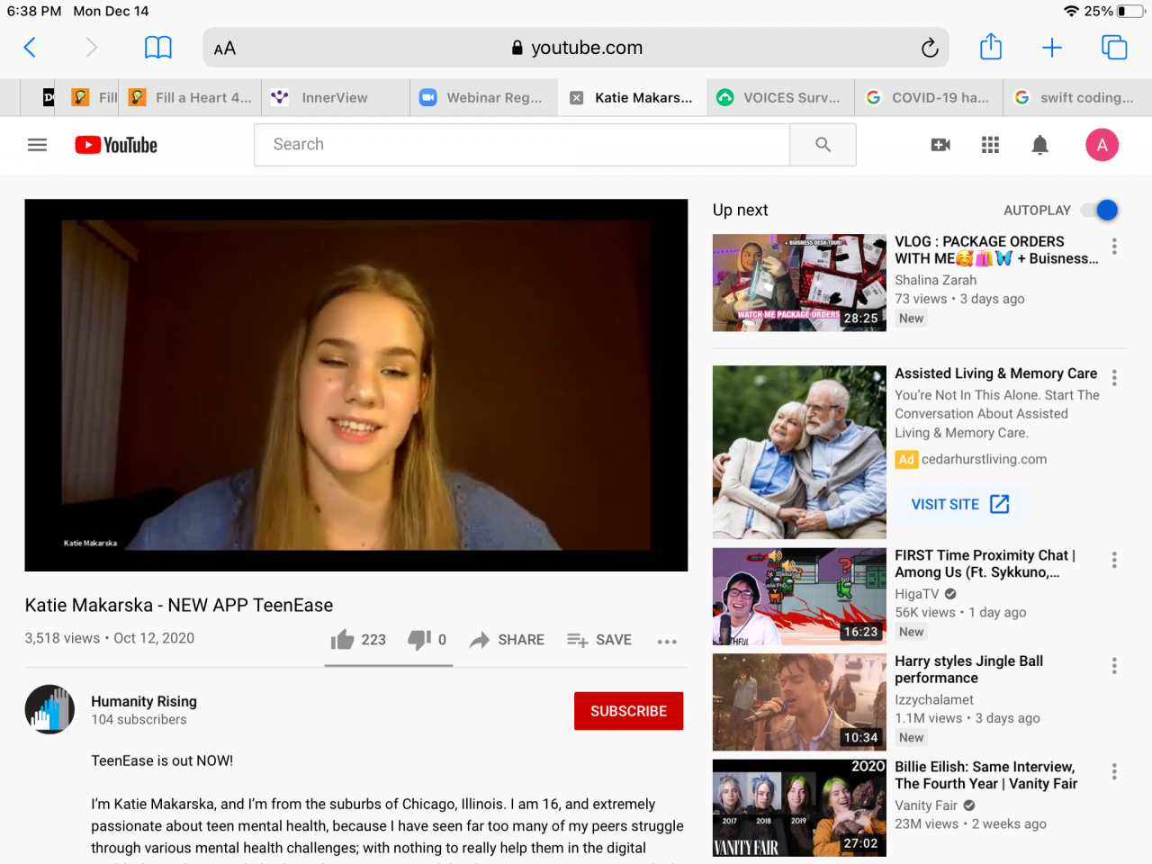This screenshot has height=864, width=1152.
Task: Switch to the Webinar Reg tab
Action: [483, 98]
